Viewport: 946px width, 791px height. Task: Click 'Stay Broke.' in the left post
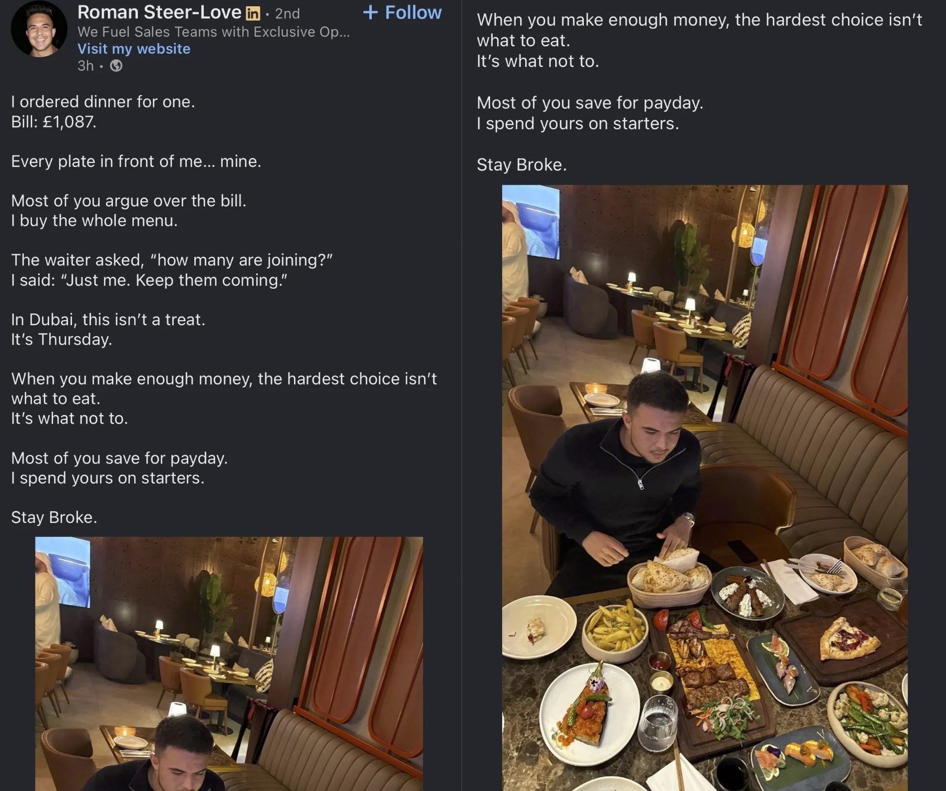click(x=54, y=517)
